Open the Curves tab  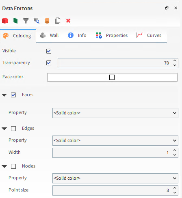(149, 35)
